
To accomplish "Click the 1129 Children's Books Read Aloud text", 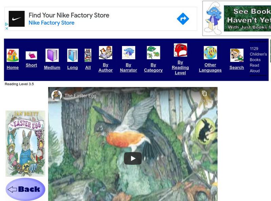I will pos(258,60).
